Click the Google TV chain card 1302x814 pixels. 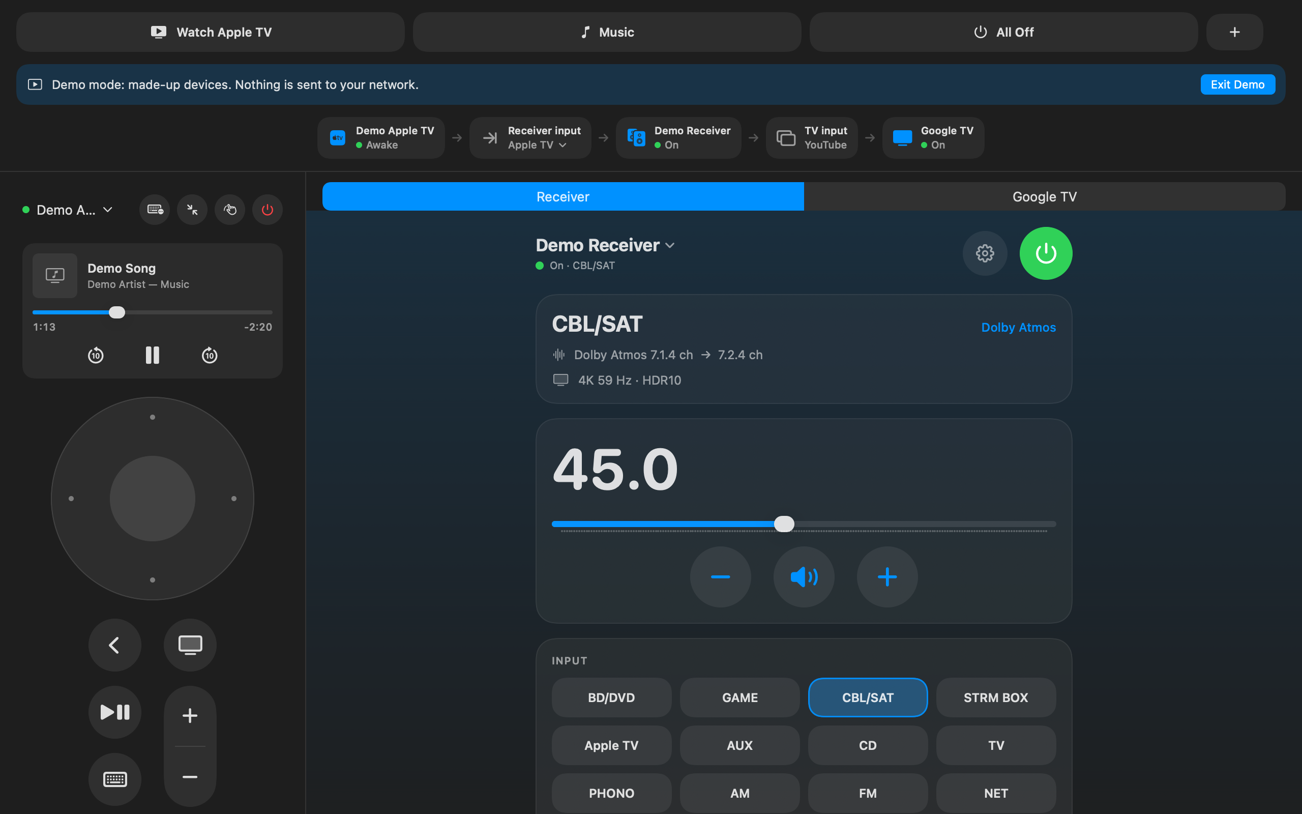933,138
